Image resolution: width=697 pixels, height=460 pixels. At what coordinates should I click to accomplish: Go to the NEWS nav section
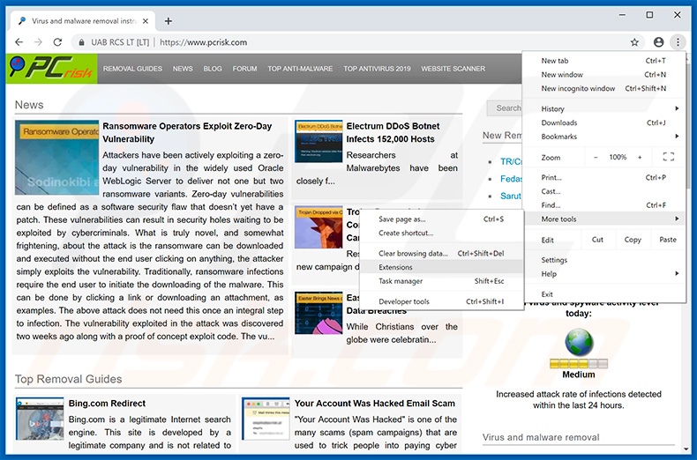click(x=183, y=69)
